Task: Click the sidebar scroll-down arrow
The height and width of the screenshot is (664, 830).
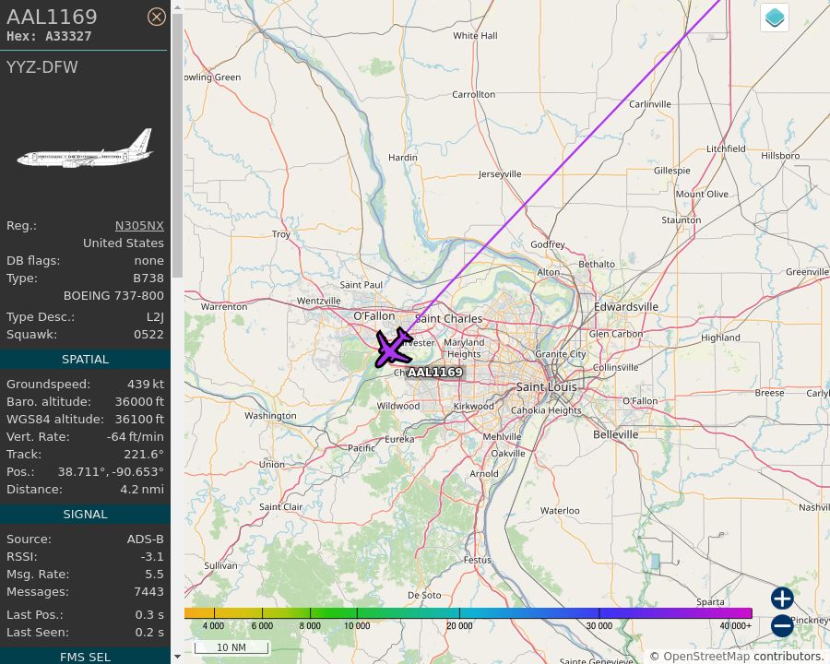Action: (x=176, y=657)
